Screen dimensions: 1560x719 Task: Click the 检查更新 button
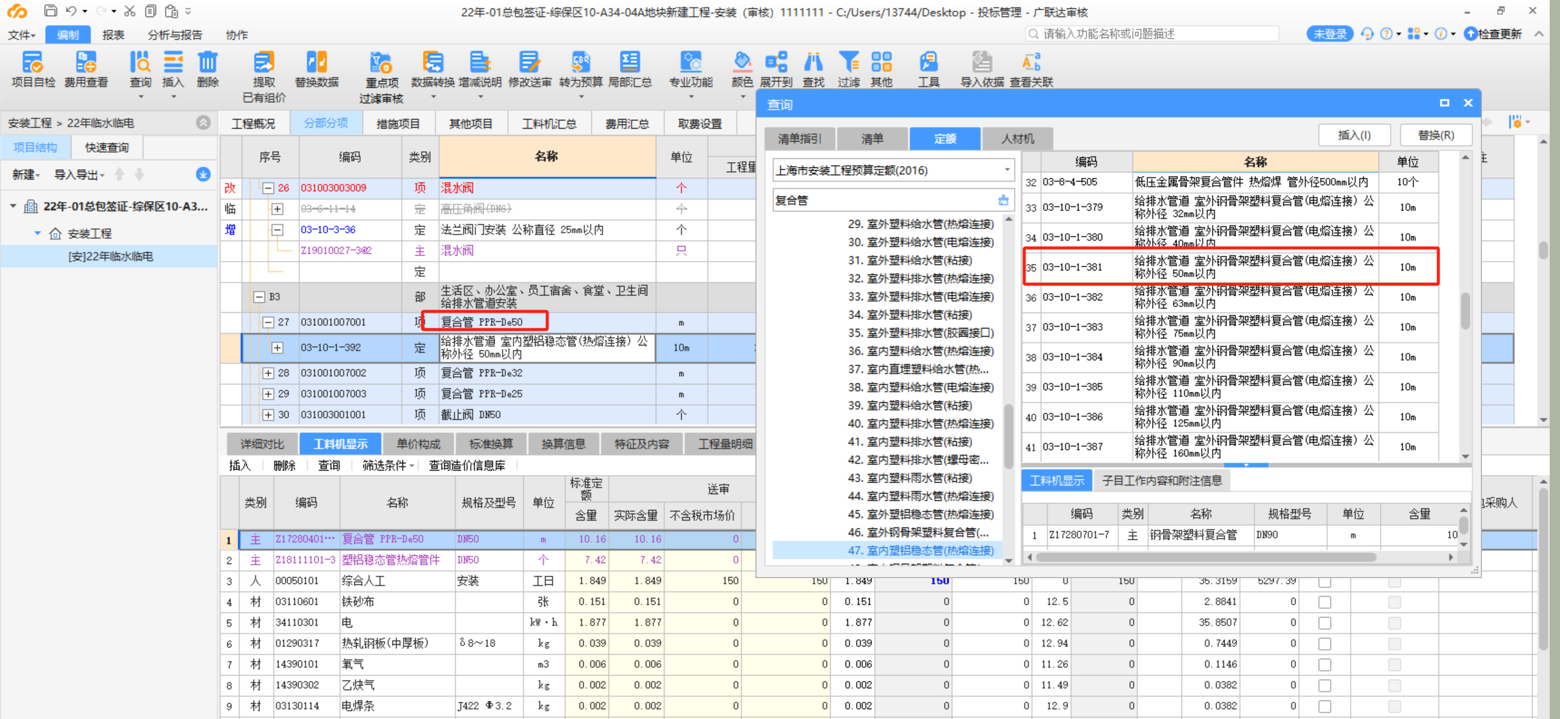pyautogui.click(x=1493, y=34)
